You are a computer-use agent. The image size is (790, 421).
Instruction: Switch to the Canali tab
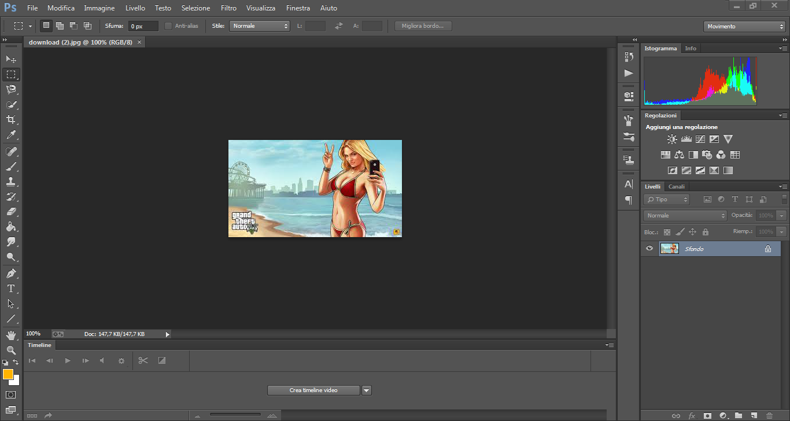[x=677, y=187]
